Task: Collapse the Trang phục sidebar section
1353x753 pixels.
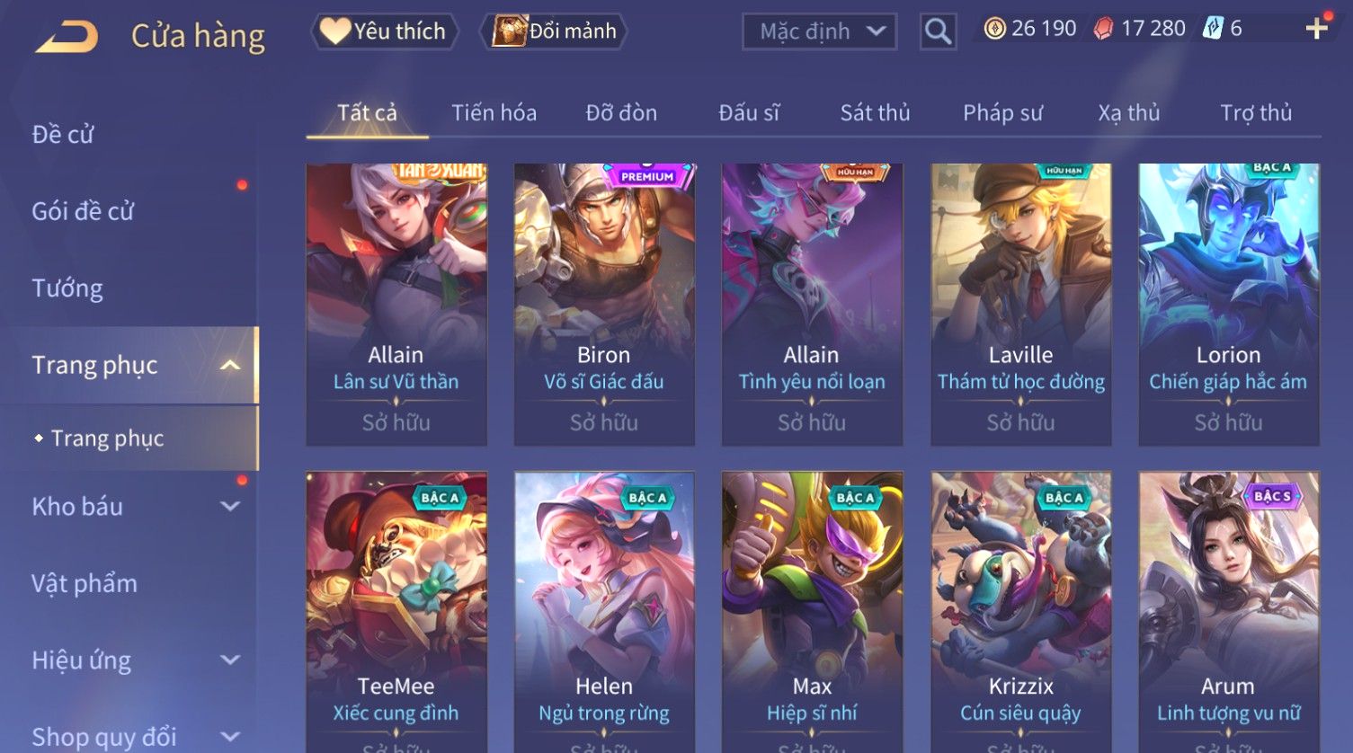Action: (x=230, y=365)
